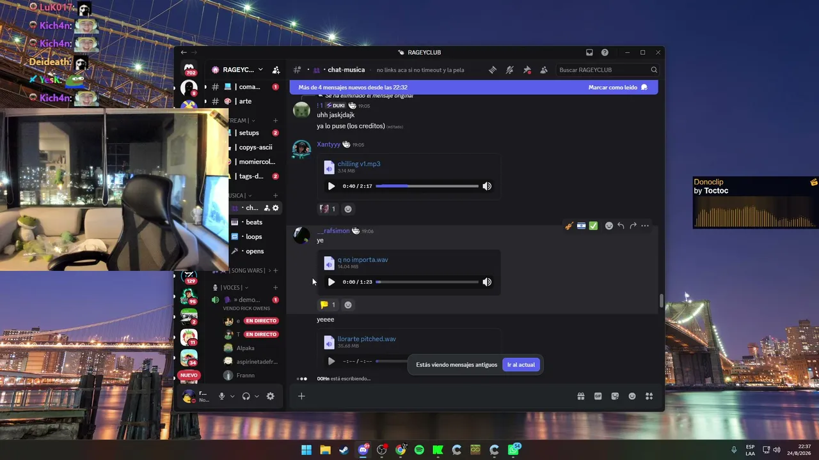Image resolution: width=819 pixels, height=460 pixels.
Task: Select the loops channel
Action: tap(255, 236)
